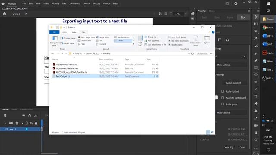Click the New Folder icon in timeline

coord(11,123)
